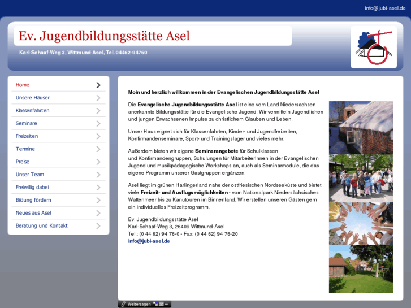Click the bold welcome heading Moin und herzlich willkommen
The width and height of the screenshot is (411, 308).
tap(223, 92)
